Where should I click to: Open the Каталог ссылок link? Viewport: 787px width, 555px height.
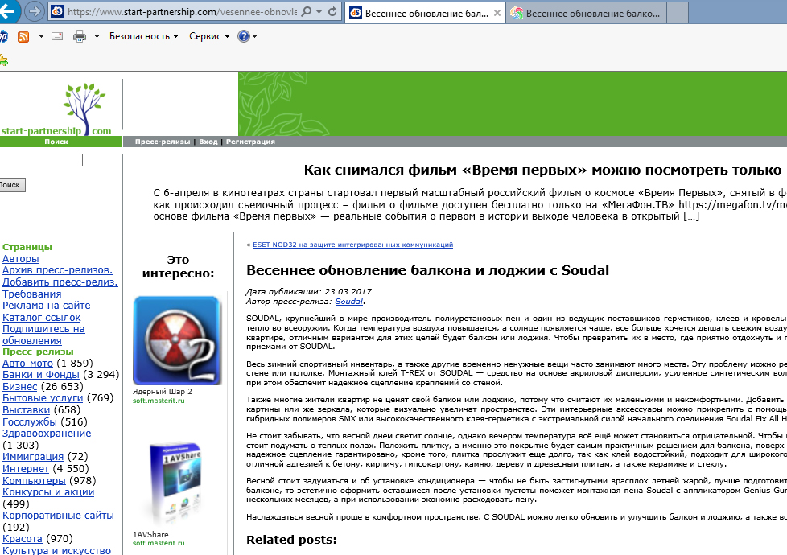click(x=42, y=318)
